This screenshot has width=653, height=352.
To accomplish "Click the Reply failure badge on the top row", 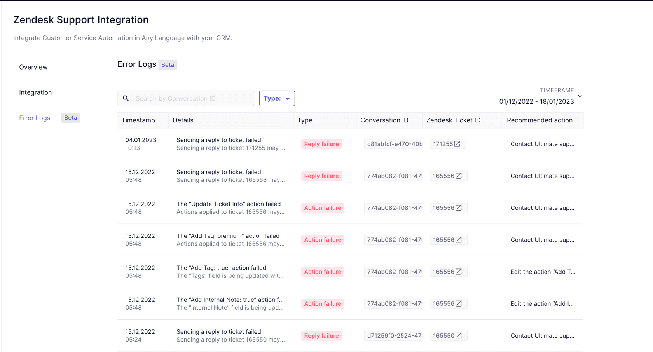I will (x=321, y=144).
